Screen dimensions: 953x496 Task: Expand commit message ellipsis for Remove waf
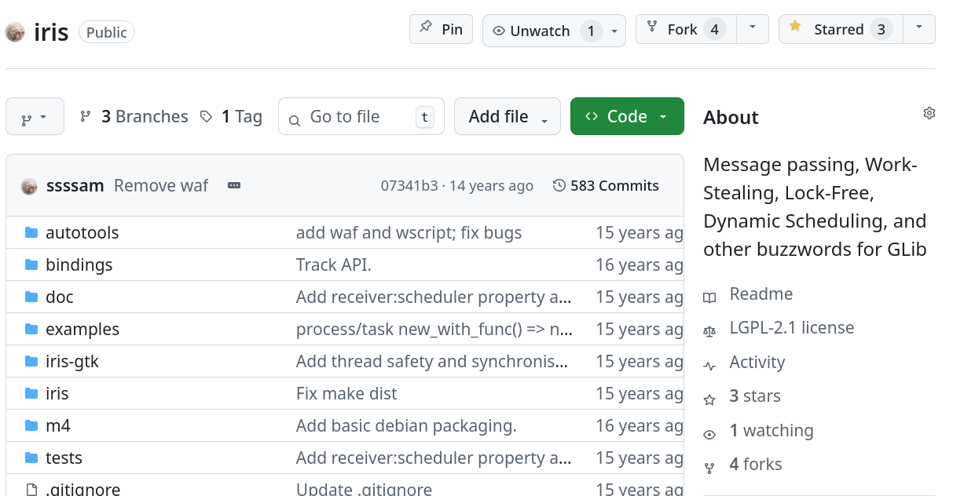coord(233,185)
